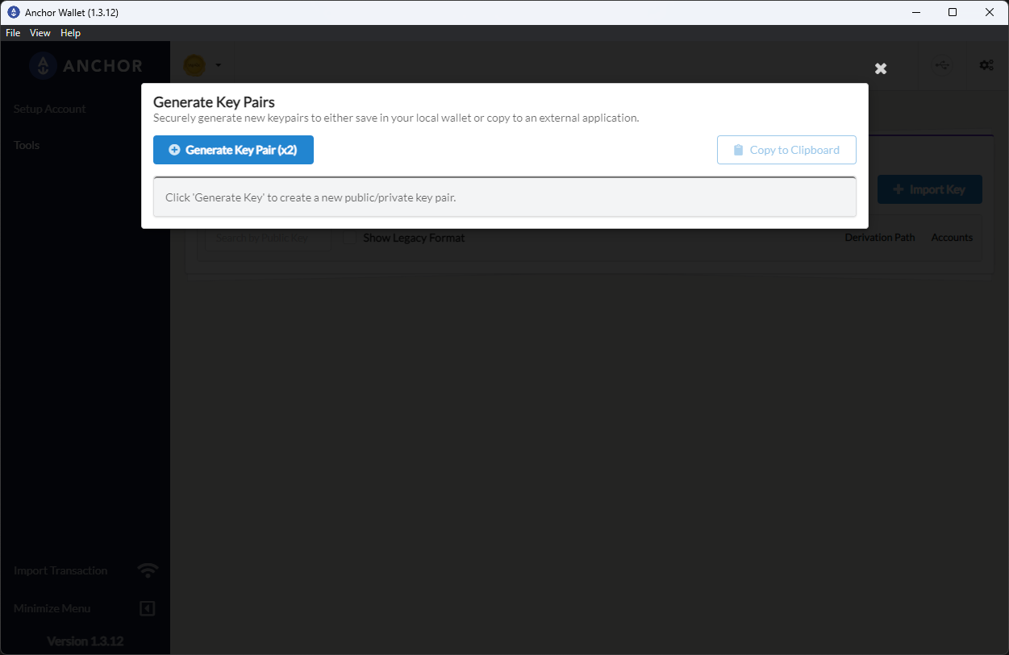This screenshot has height=655, width=1009.
Task: Click the Search by Public Key field
Action: [266, 238]
